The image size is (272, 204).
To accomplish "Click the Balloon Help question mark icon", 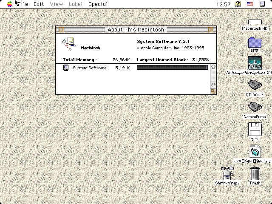I will (x=238, y=4).
